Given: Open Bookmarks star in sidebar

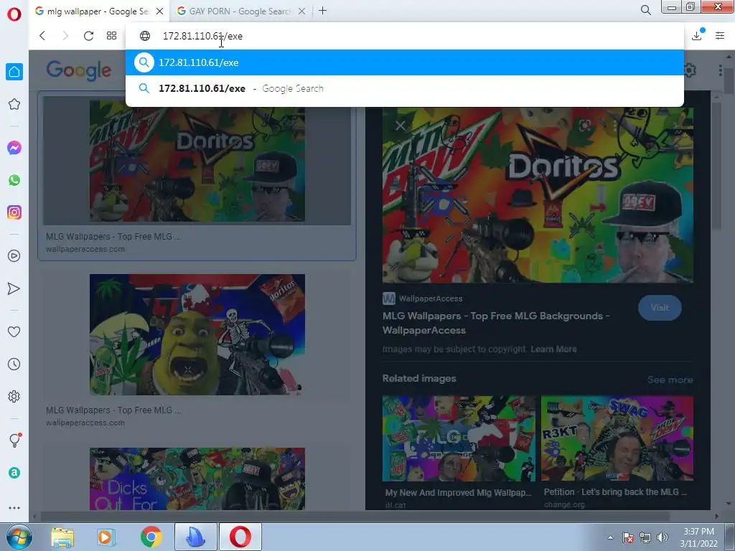Looking at the screenshot, I should [x=14, y=104].
